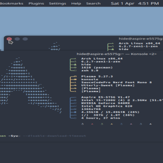Viewport: 163px width, 163px height.
Task: Click the CPU icon beside Intel i5-7200U
Action: [x=75, y=100]
